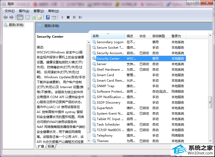Click 禁用 startup type of Security Center

click(x=155, y=58)
